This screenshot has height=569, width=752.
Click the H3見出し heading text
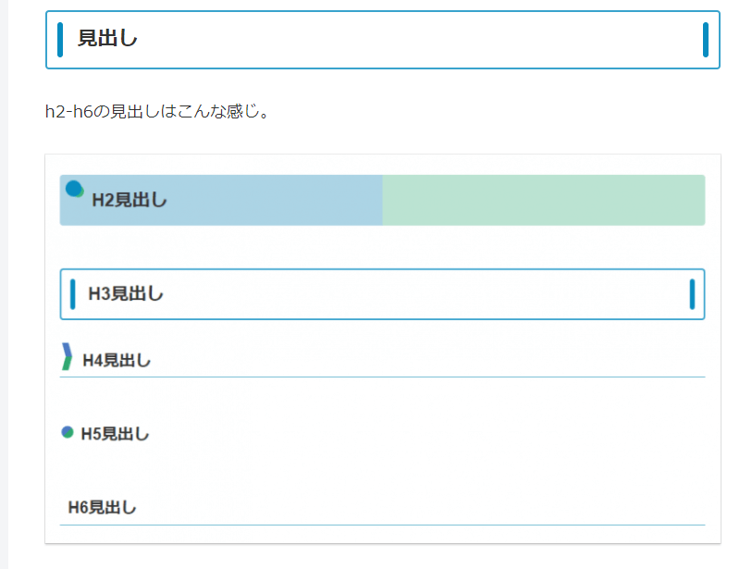[x=126, y=294]
